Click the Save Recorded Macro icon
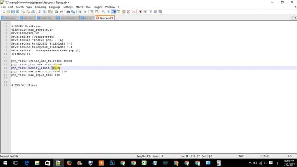297x167 pixels. click(160, 12)
